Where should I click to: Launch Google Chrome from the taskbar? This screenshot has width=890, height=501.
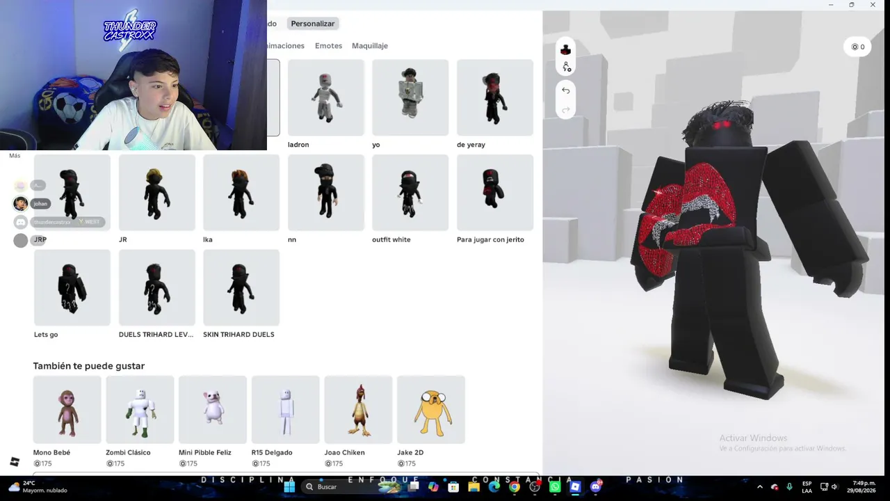click(x=515, y=487)
